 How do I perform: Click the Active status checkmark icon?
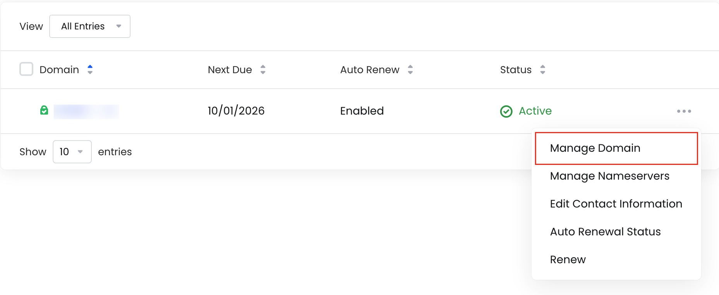tap(506, 111)
